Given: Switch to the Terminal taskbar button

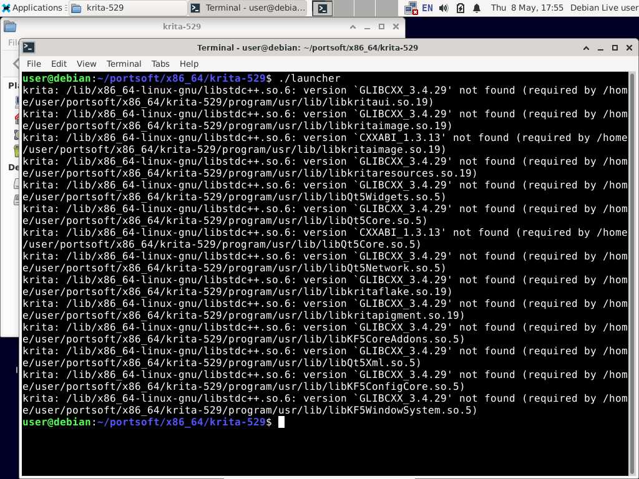Looking at the screenshot, I should (248, 7).
